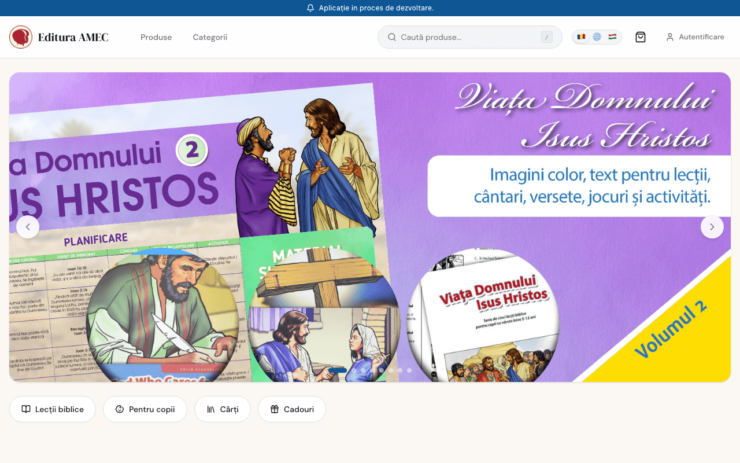Viewport: 740px width, 463px height.
Task: Open the Produse menu
Action: 156,36
